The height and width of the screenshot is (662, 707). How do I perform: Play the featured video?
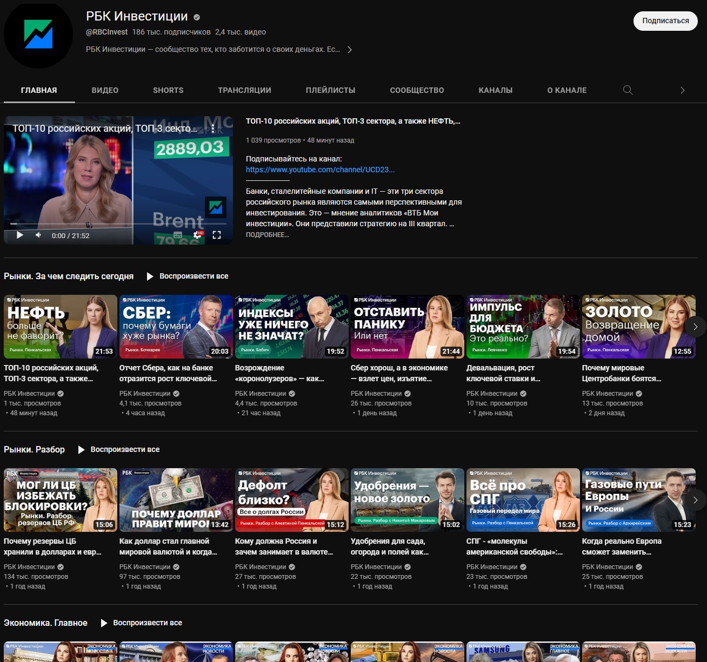tap(20, 235)
